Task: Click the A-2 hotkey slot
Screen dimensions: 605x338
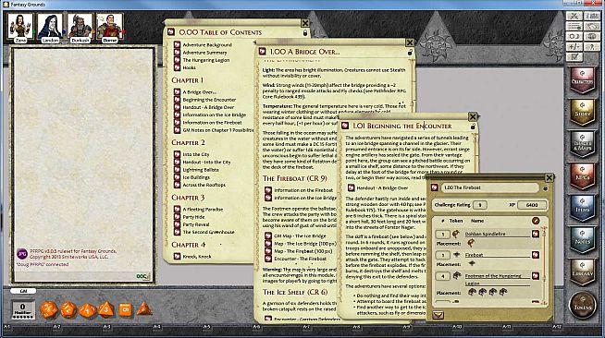Action: (56, 327)
